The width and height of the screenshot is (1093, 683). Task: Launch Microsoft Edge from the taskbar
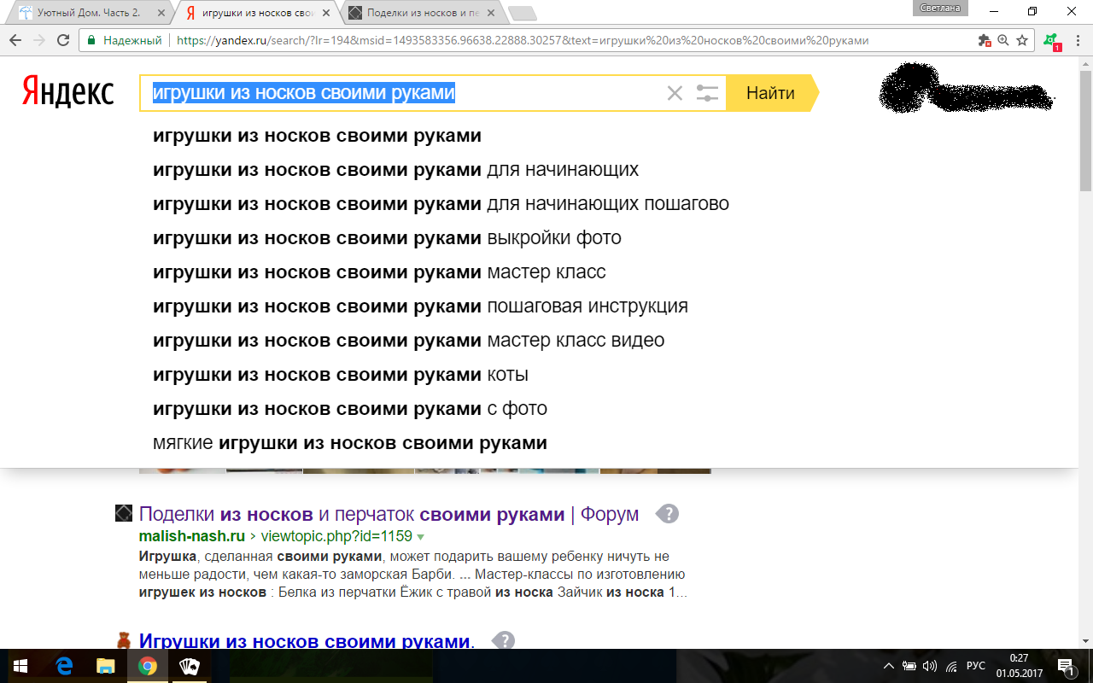(x=63, y=666)
